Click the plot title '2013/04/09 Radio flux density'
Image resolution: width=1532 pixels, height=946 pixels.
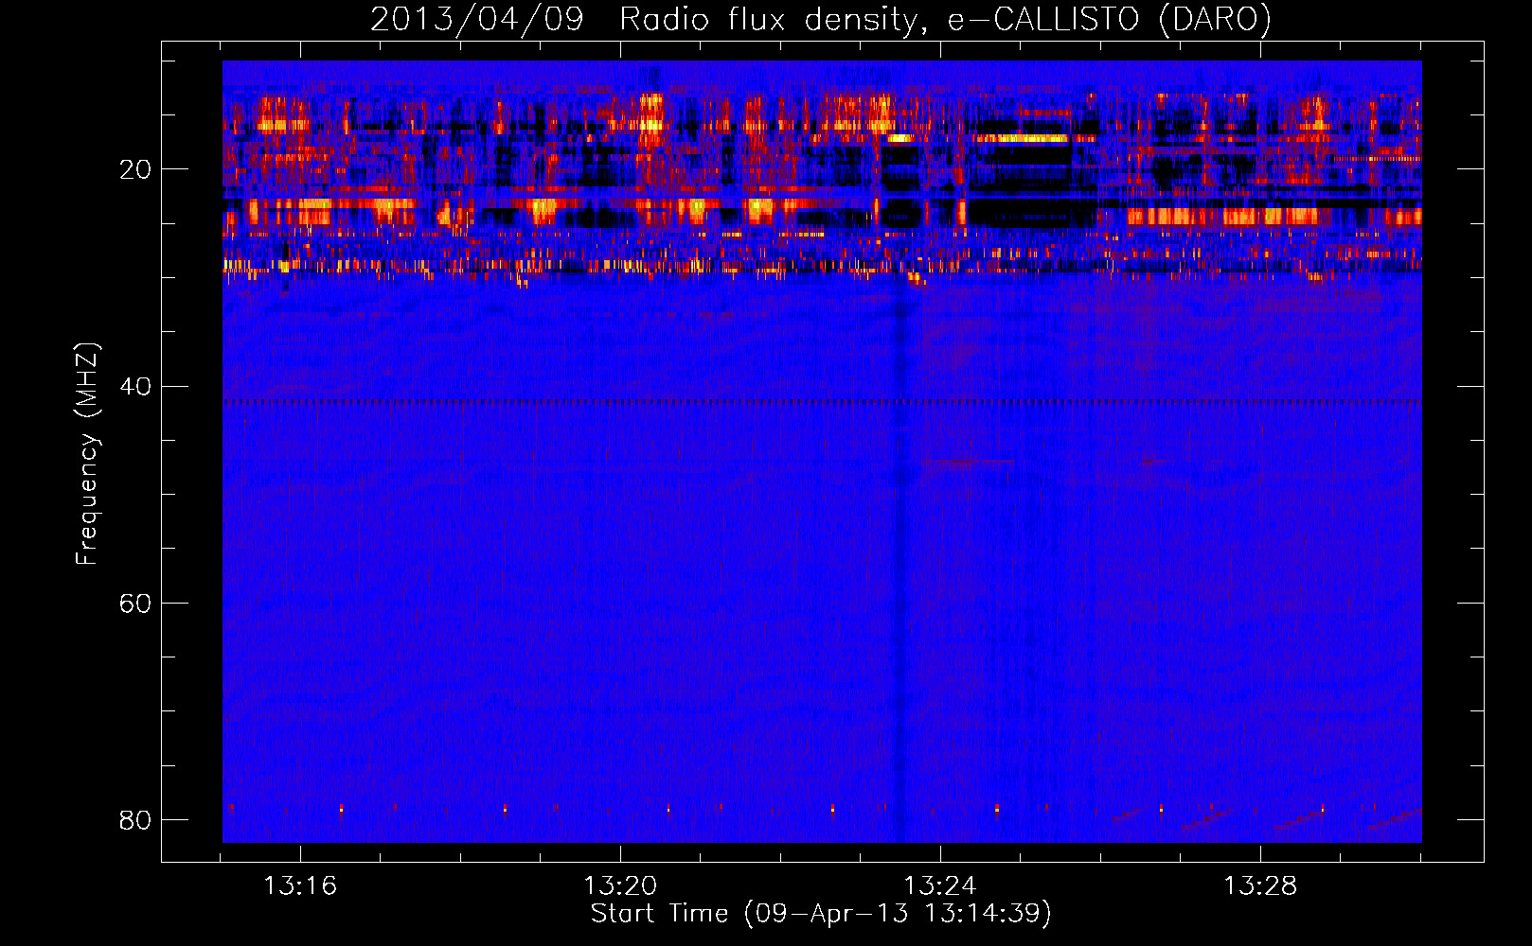821,19
